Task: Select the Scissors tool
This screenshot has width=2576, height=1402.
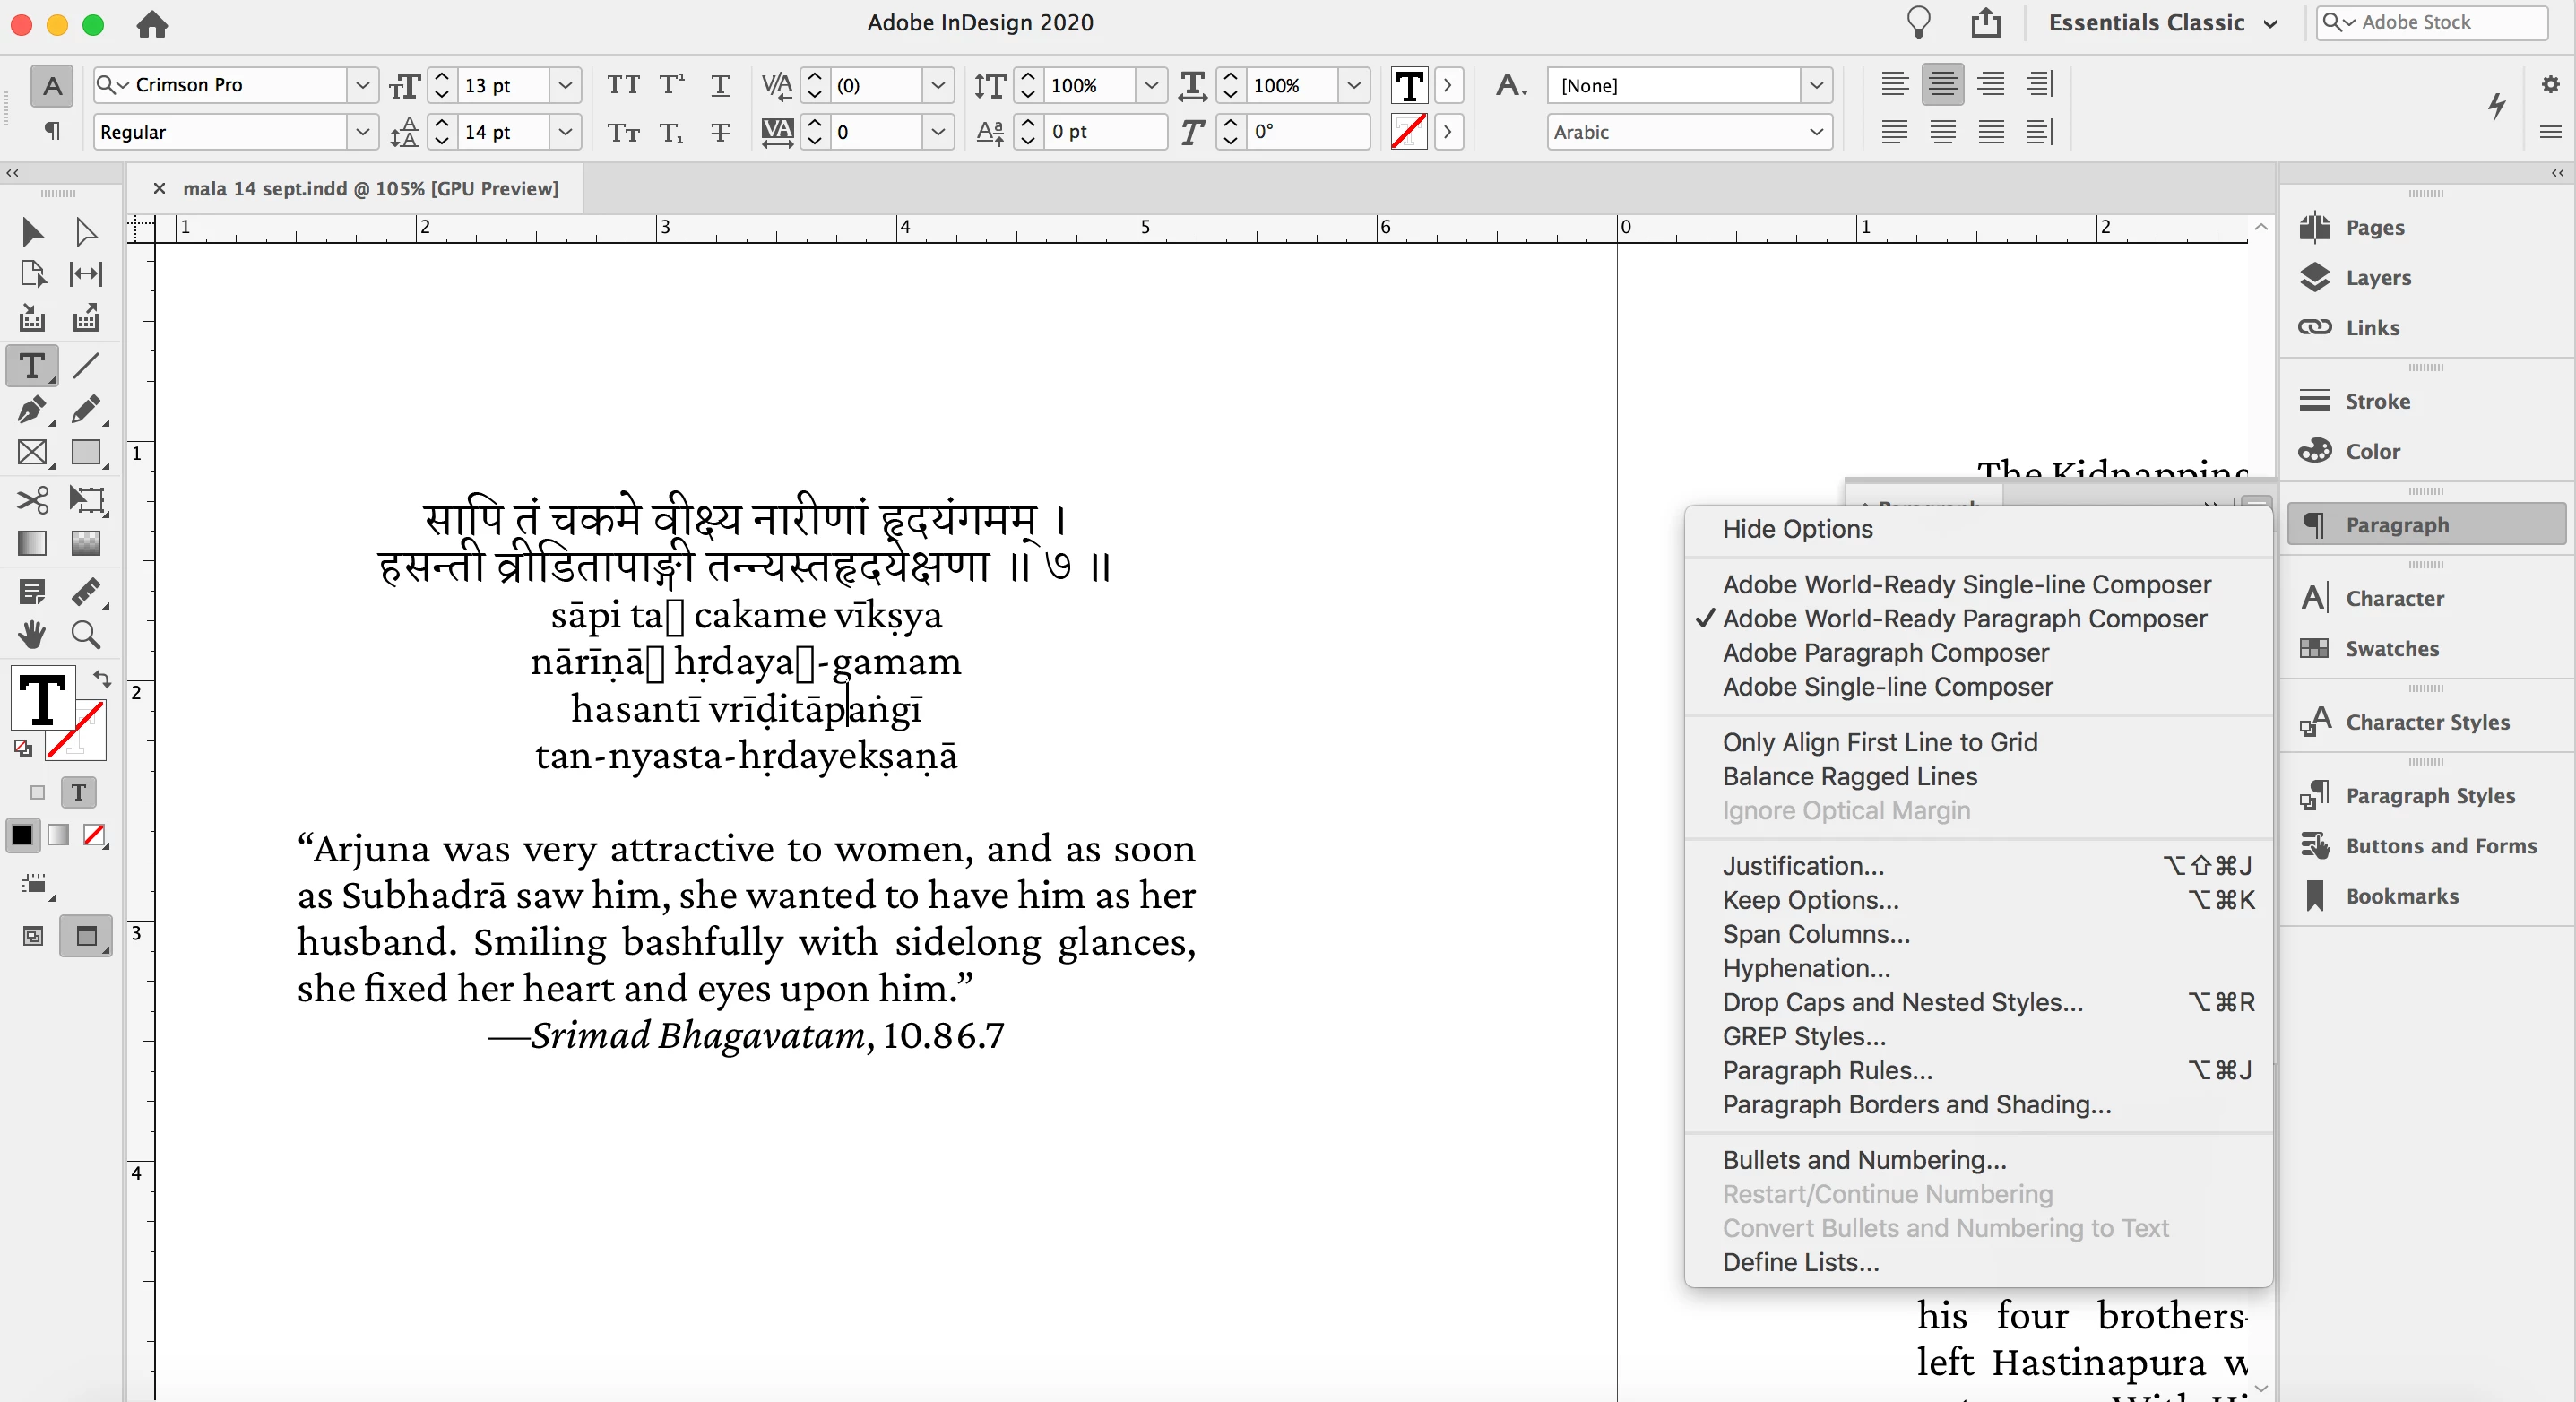Action: [32, 499]
